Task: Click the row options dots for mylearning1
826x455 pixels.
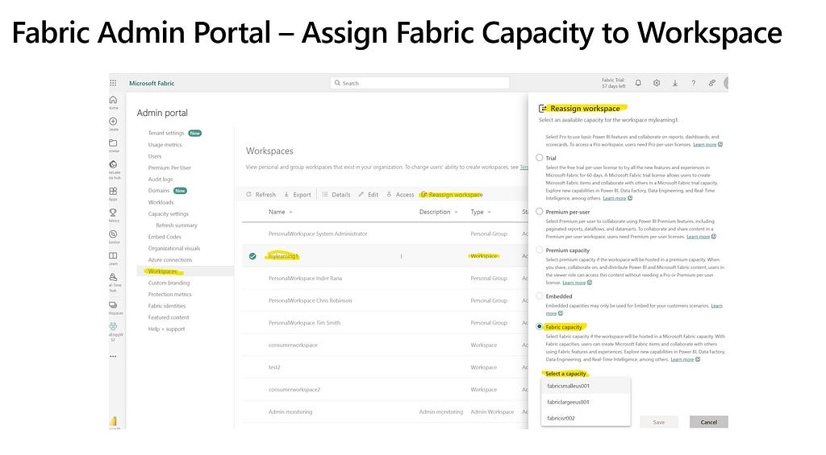Action: (402, 256)
